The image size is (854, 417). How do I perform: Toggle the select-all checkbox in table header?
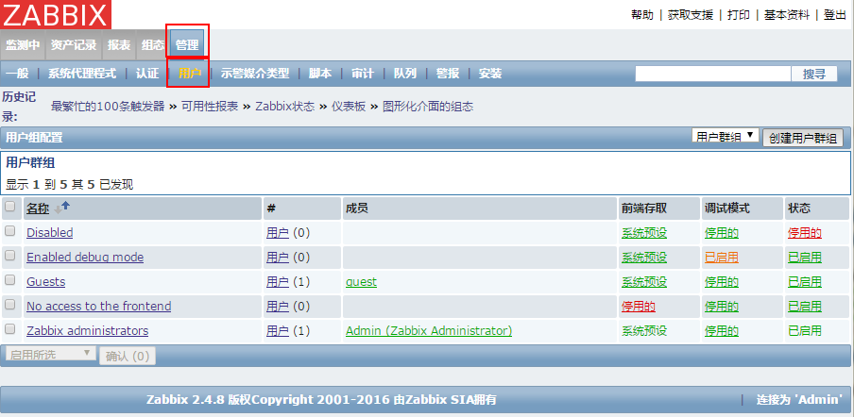[x=9, y=207]
